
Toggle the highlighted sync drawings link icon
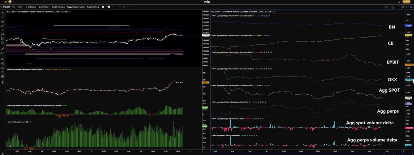tap(2, 76)
